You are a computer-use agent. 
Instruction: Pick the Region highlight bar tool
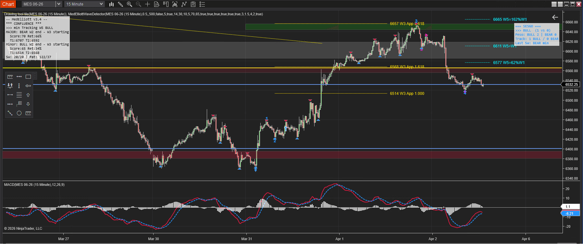tap(28, 86)
